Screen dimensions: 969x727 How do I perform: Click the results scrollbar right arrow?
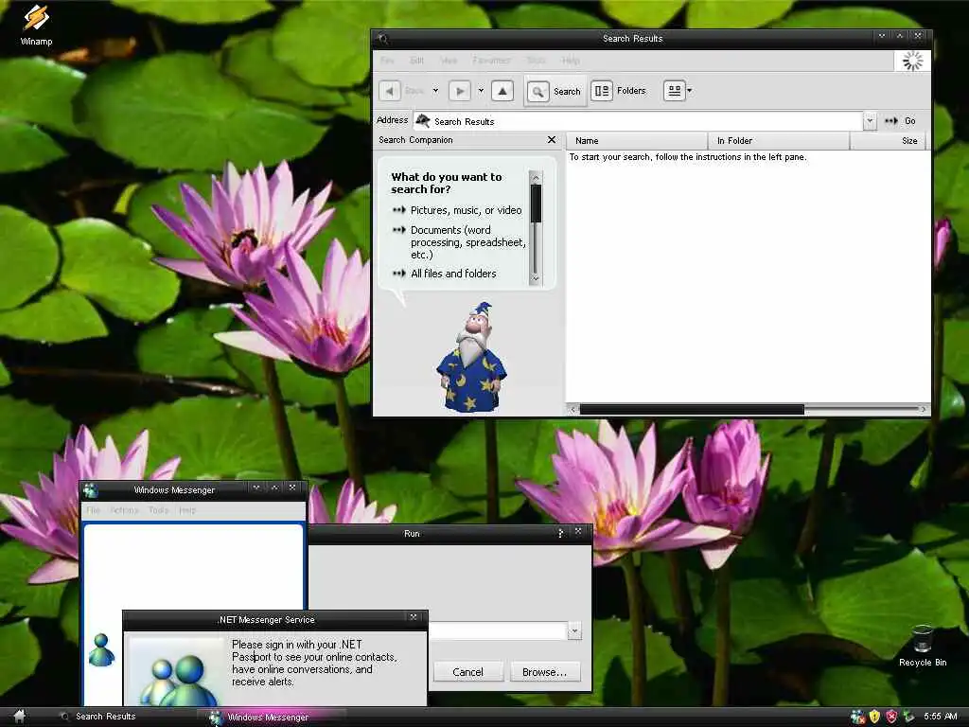924,409
